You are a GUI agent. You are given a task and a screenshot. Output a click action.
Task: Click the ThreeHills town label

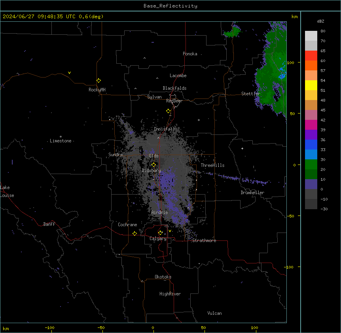click(x=212, y=165)
